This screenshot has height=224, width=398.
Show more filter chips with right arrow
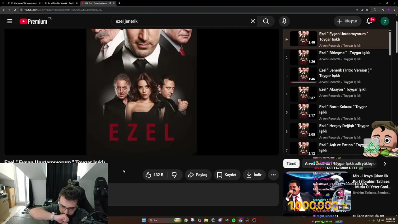pos(385,164)
